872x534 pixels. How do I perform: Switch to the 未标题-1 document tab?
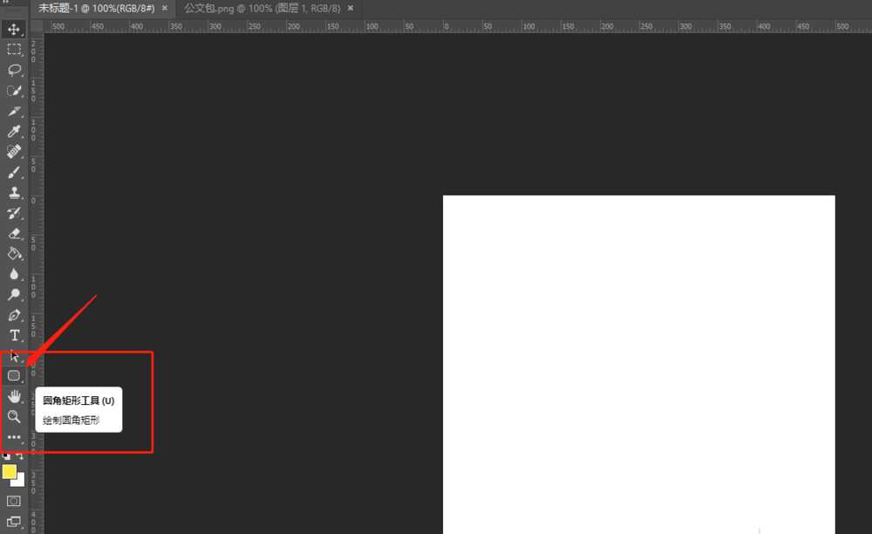[96, 8]
